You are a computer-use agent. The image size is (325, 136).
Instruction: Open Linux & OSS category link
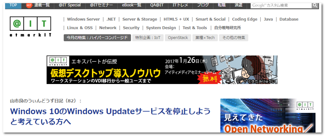pyautogui.click(x=80, y=28)
